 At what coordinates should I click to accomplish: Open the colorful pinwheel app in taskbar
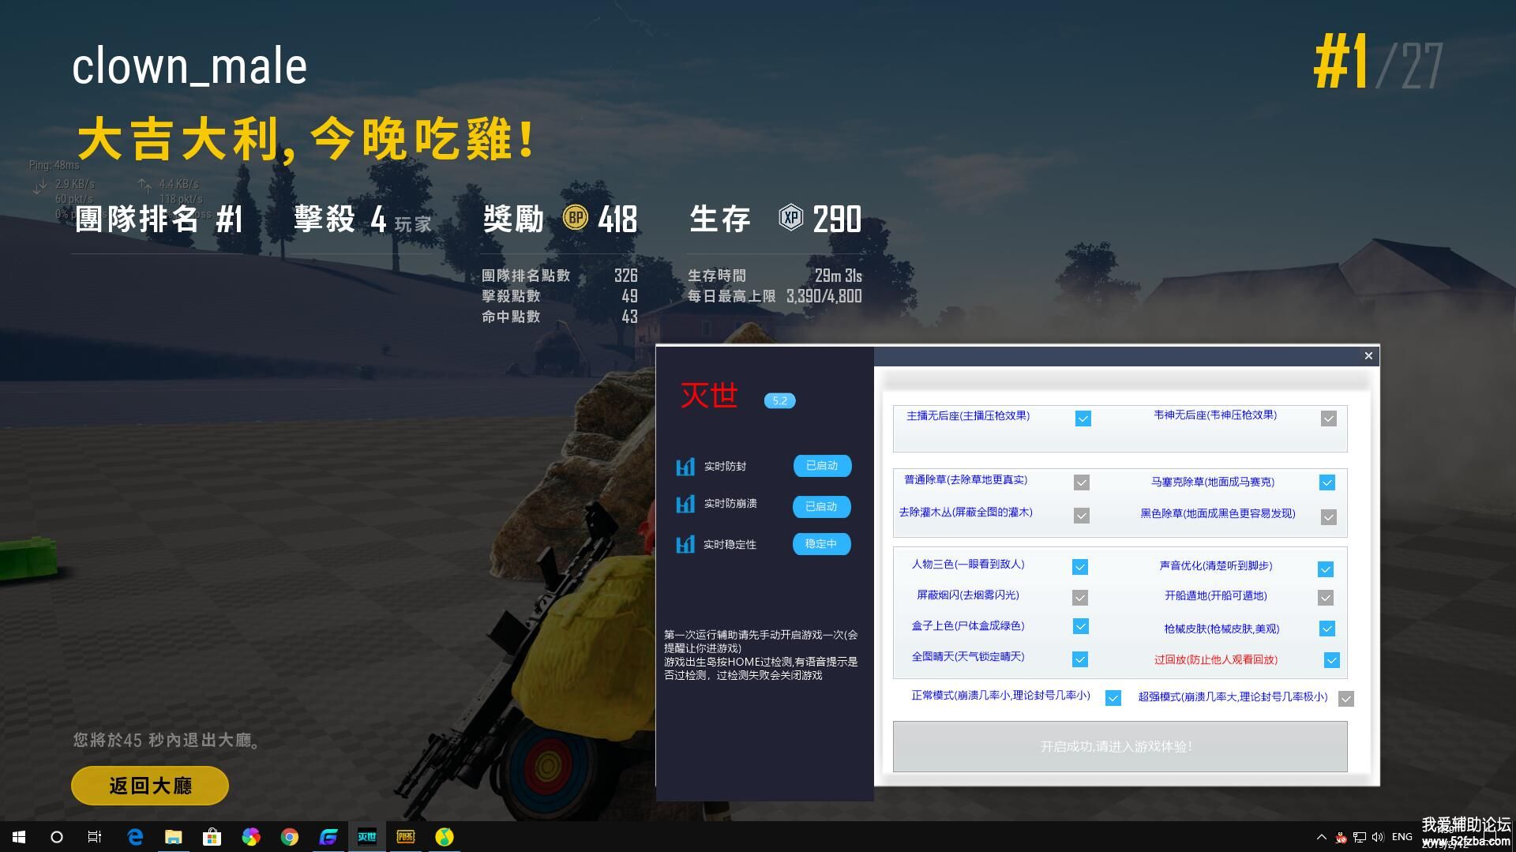point(250,837)
